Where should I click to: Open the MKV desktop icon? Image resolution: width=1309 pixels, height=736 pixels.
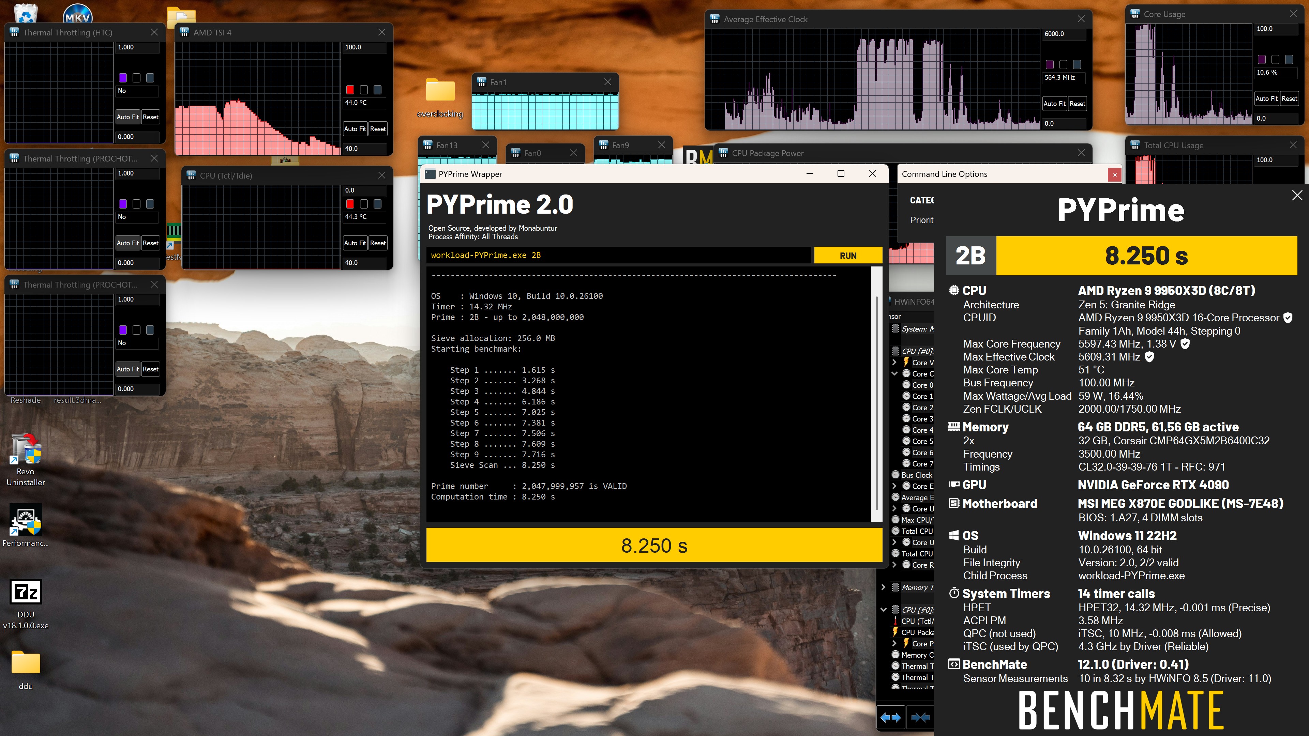[78, 13]
